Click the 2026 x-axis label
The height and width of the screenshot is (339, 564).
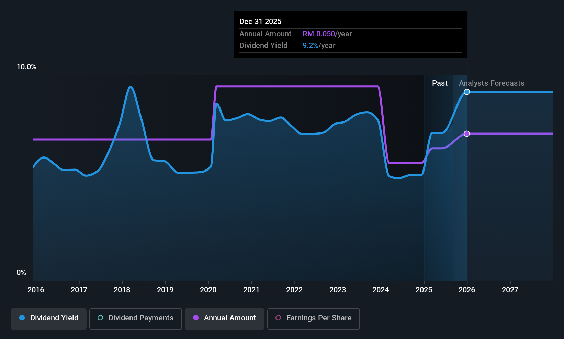467,290
